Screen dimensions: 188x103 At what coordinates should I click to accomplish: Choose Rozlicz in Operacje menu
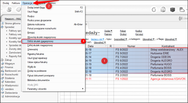pyautogui.click(x=53, y=16)
